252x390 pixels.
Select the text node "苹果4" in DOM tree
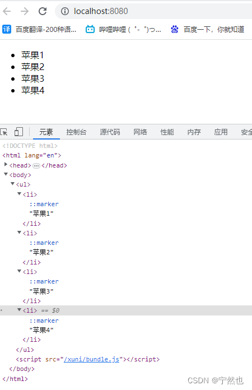(41, 330)
